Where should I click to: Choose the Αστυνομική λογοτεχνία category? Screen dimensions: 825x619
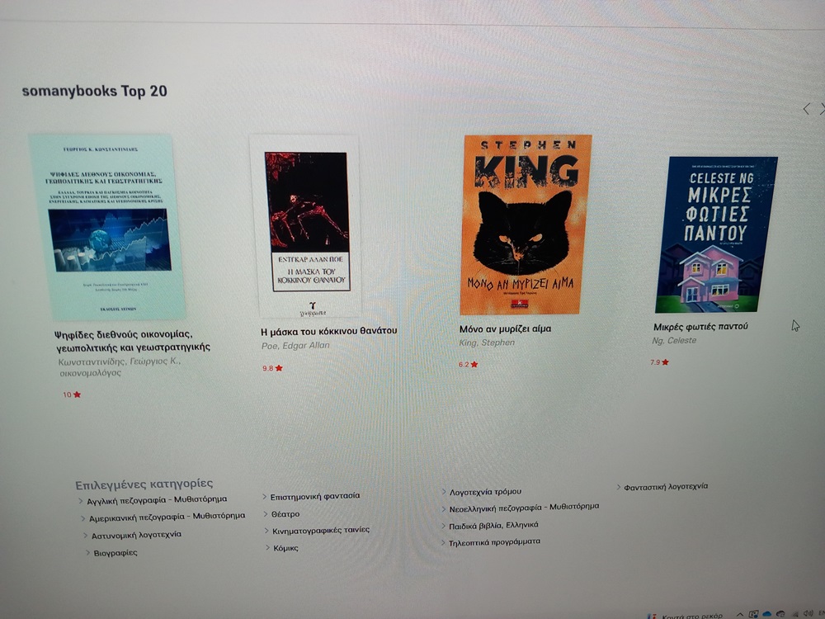tap(136, 535)
